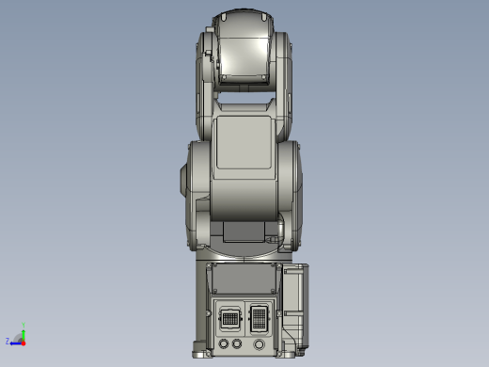Select the left rectangular connector on robot base
This screenshot has height=367, width=489.
coord(230,318)
